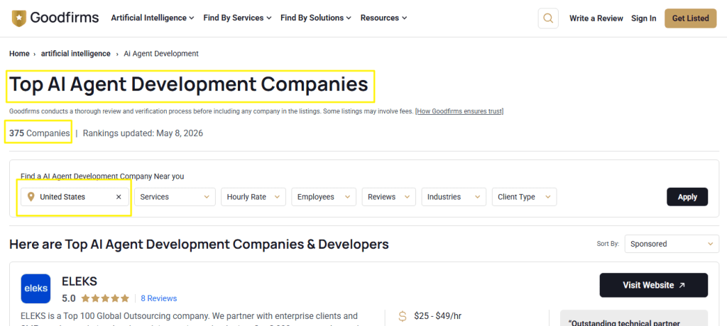Select the 375 Companies count text

pos(40,133)
